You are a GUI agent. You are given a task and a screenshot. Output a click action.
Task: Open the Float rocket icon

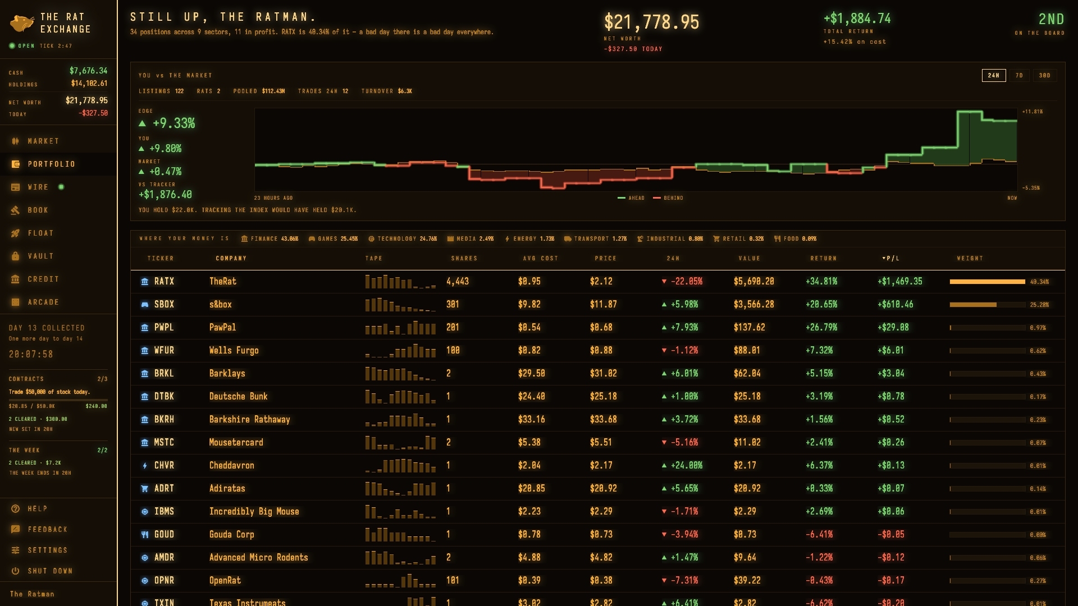click(x=16, y=233)
